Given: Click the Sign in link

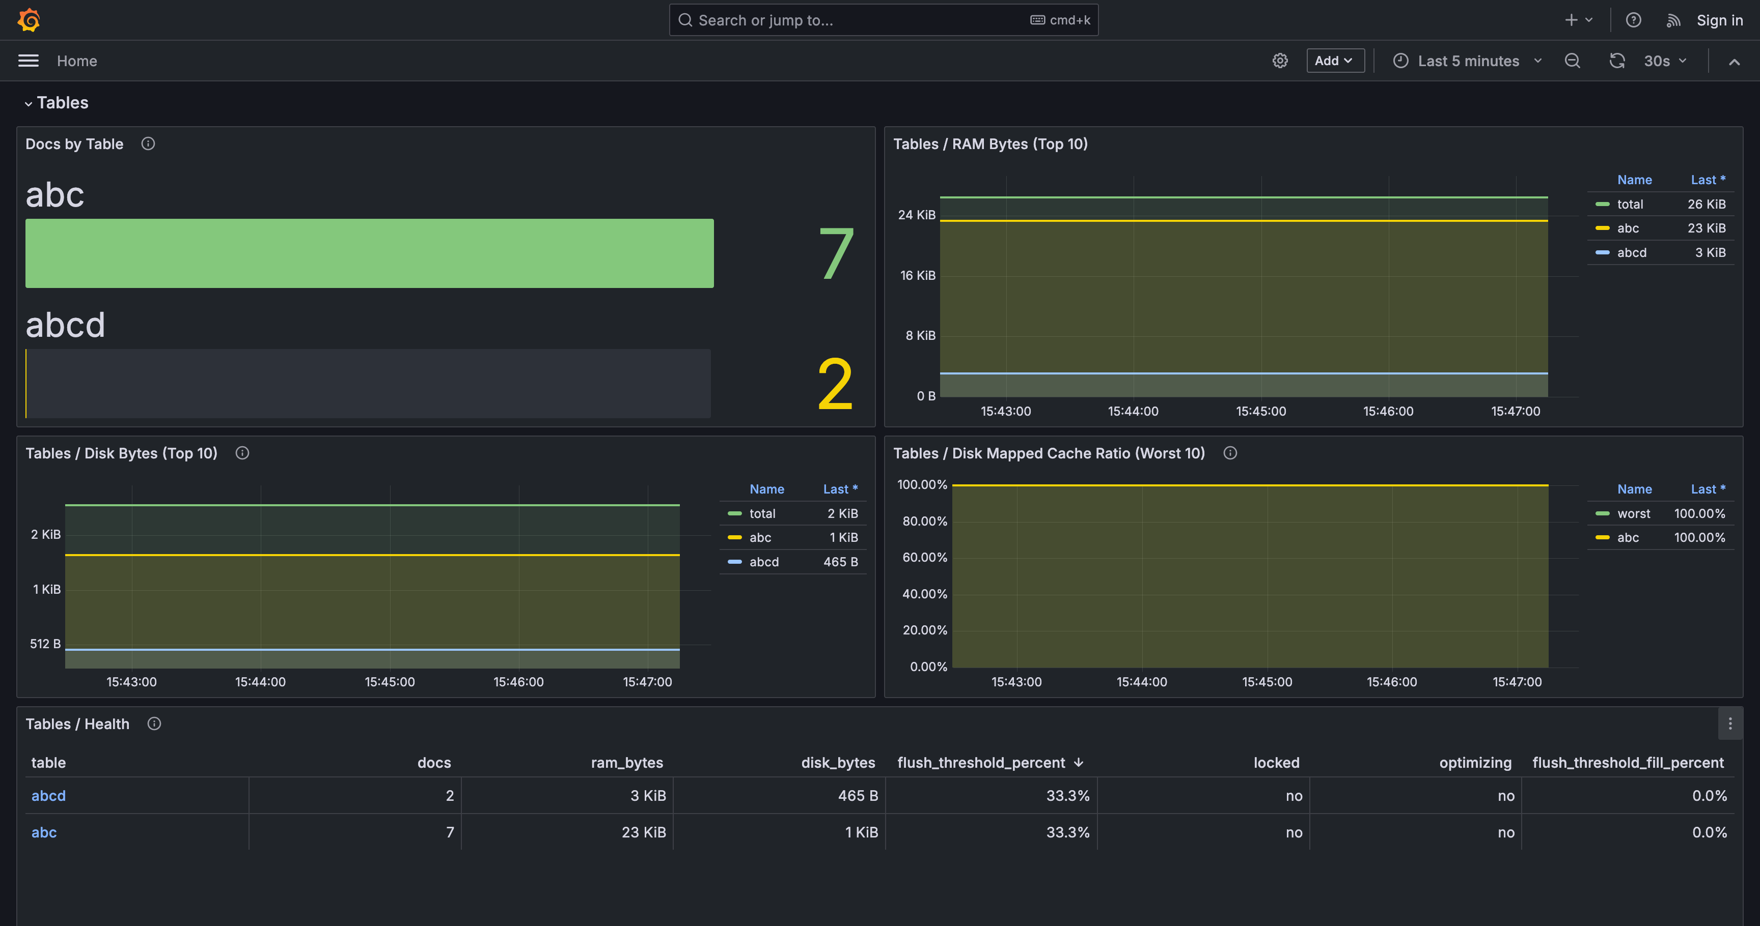Looking at the screenshot, I should (x=1719, y=20).
